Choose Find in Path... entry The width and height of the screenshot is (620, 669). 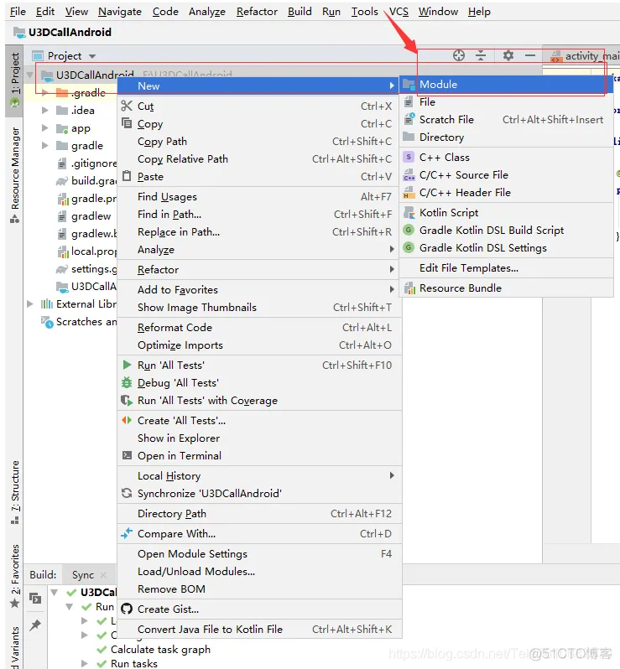pyautogui.click(x=259, y=214)
